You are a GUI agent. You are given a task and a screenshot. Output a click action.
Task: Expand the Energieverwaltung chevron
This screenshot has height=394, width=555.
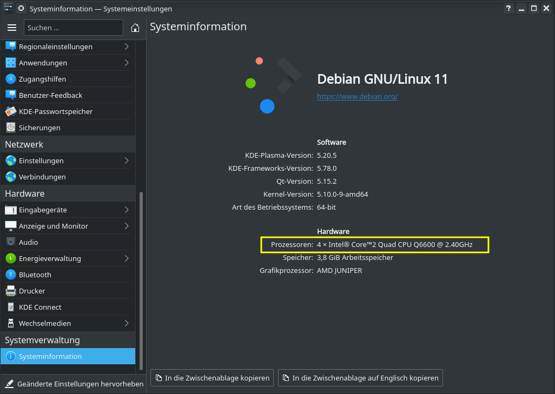[x=127, y=258]
